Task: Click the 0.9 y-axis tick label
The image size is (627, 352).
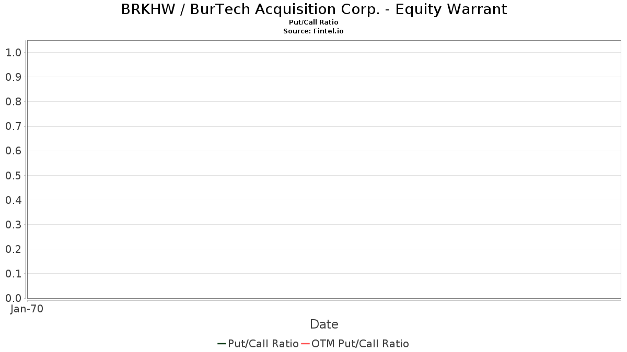Action: point(13,77)
